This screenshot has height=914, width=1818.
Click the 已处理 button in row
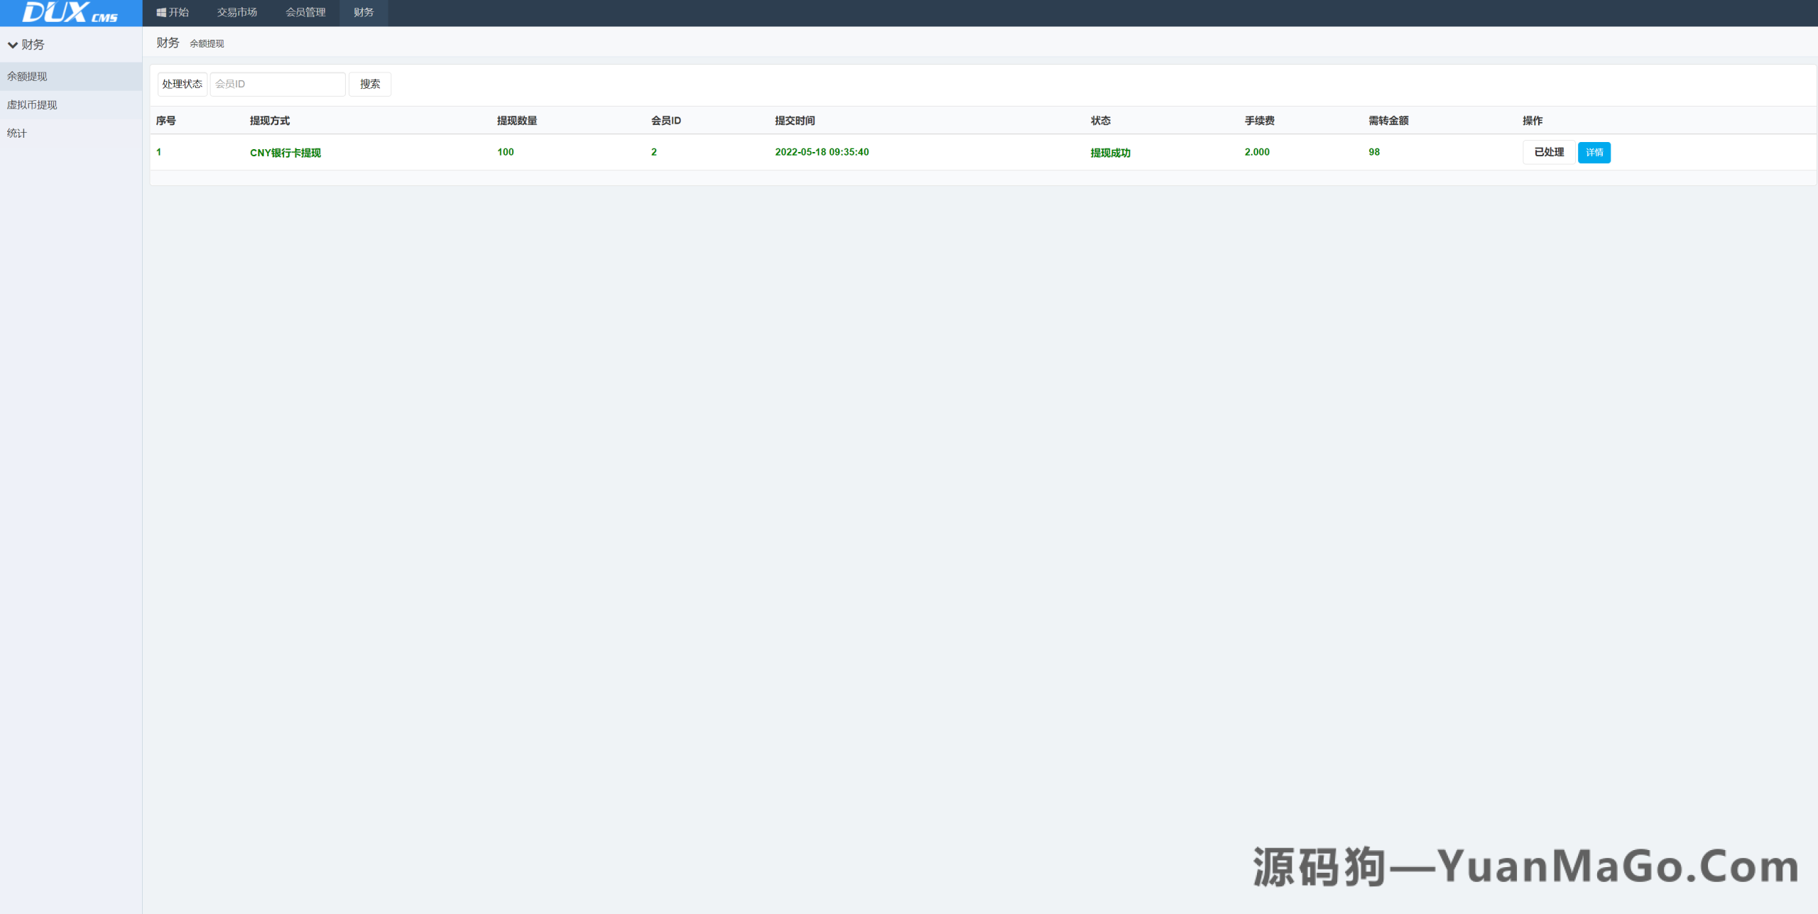tap(1548, 152)
